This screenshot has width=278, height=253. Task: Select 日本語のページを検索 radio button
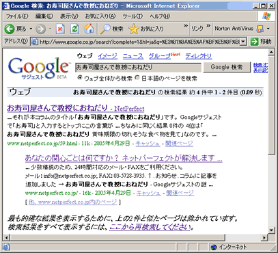(137, 78)
